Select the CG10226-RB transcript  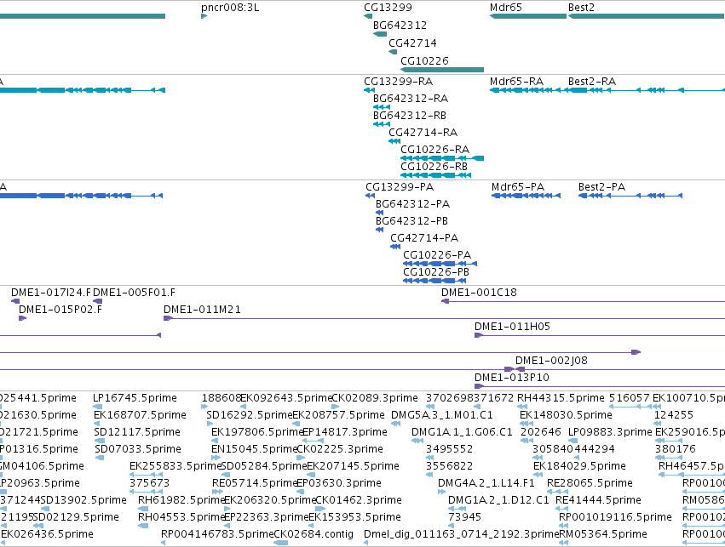coord(435,175)
